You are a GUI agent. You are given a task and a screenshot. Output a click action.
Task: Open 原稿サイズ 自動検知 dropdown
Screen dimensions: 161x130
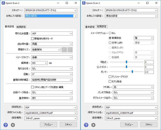pos(46,50)
